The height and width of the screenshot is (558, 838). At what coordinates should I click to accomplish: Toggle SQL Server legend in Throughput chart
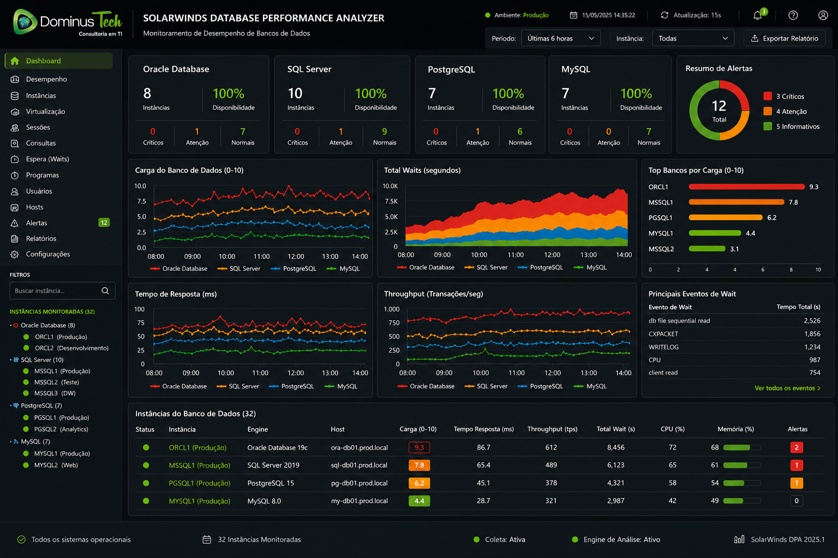point(486,386)
